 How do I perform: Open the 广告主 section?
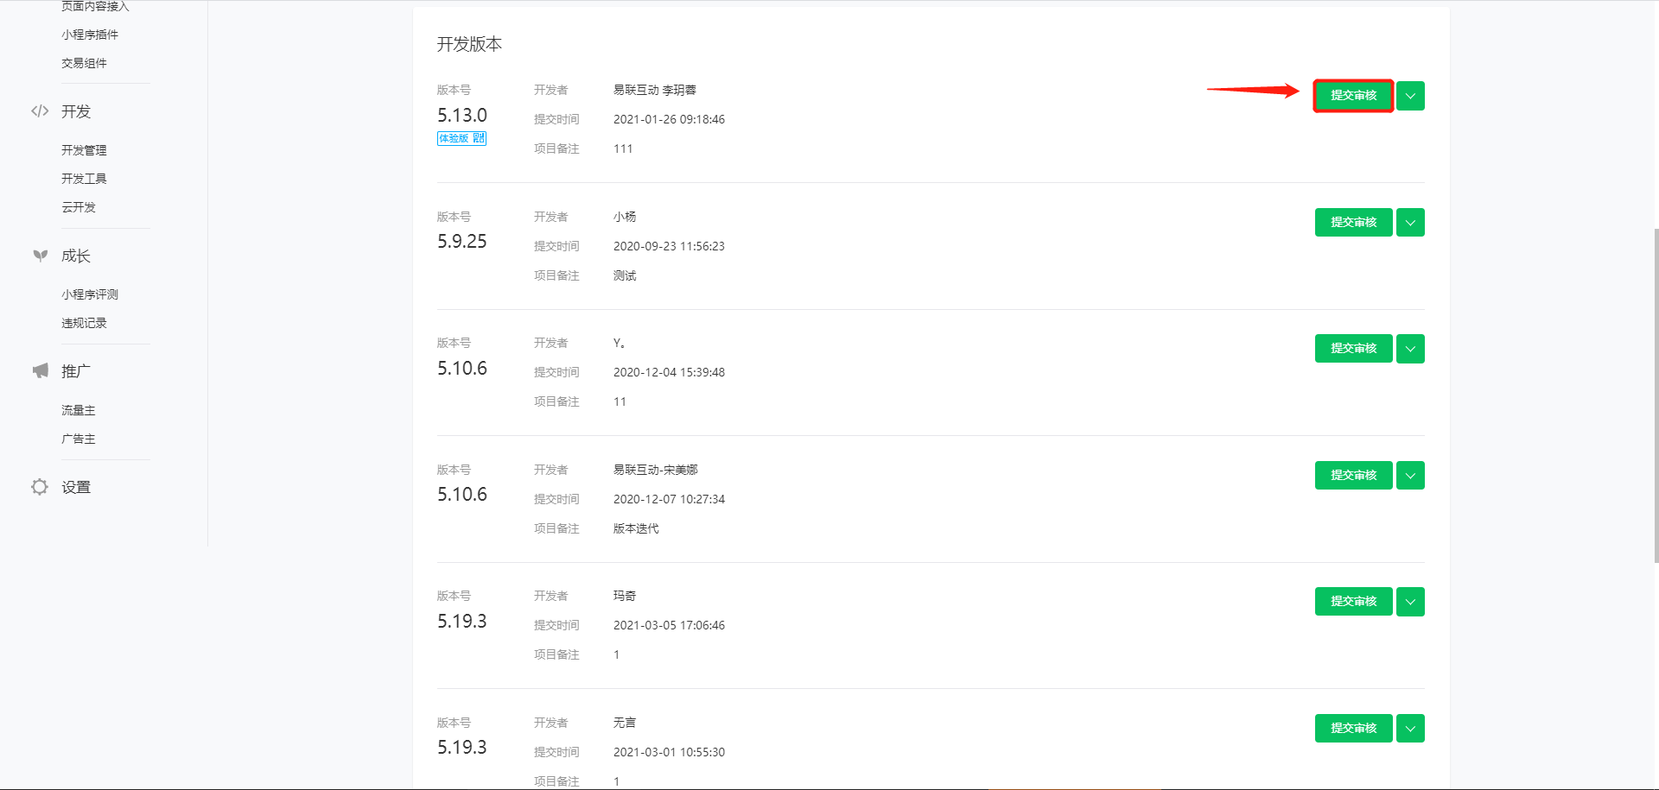(79, 438)
